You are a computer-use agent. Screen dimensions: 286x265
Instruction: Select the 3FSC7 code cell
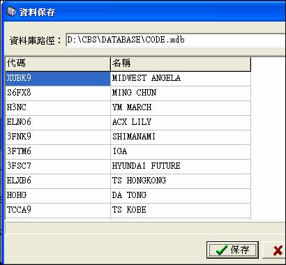click(58, 167)
